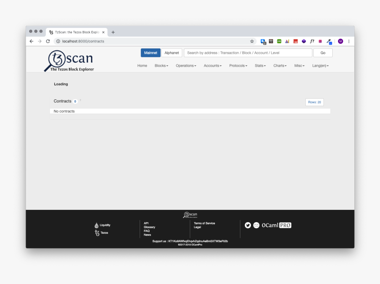380x284 pixels.
Task: Bookmark this page with the star icon
Action: click(252, 41)
